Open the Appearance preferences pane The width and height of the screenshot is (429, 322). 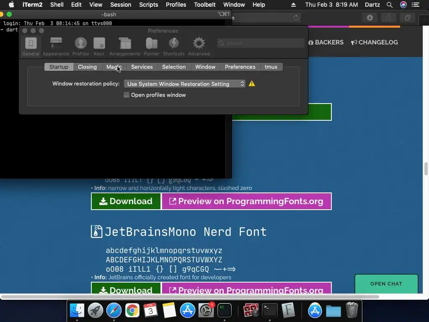56,47
